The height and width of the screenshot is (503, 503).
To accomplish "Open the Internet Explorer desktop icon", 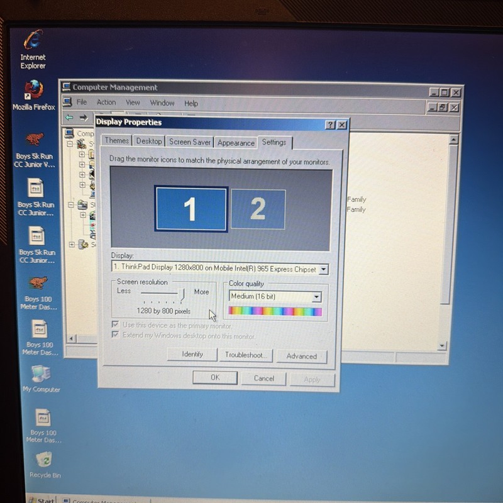I will point(33,40).
